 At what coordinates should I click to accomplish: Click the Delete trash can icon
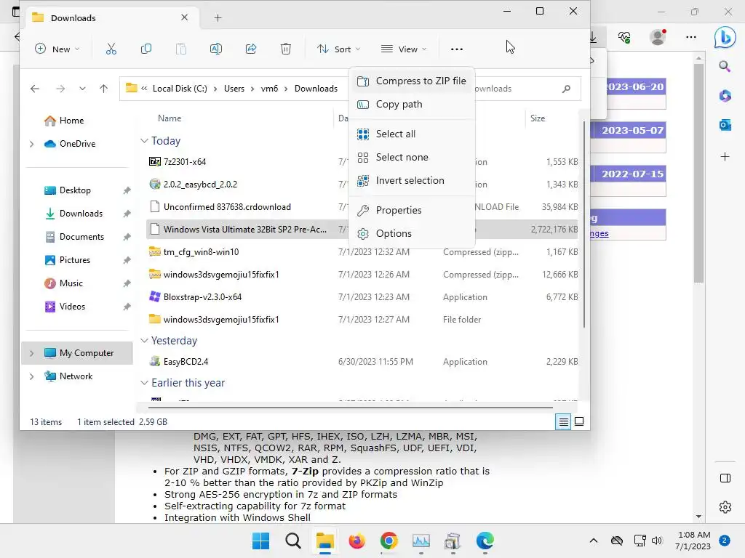point(285,49)
